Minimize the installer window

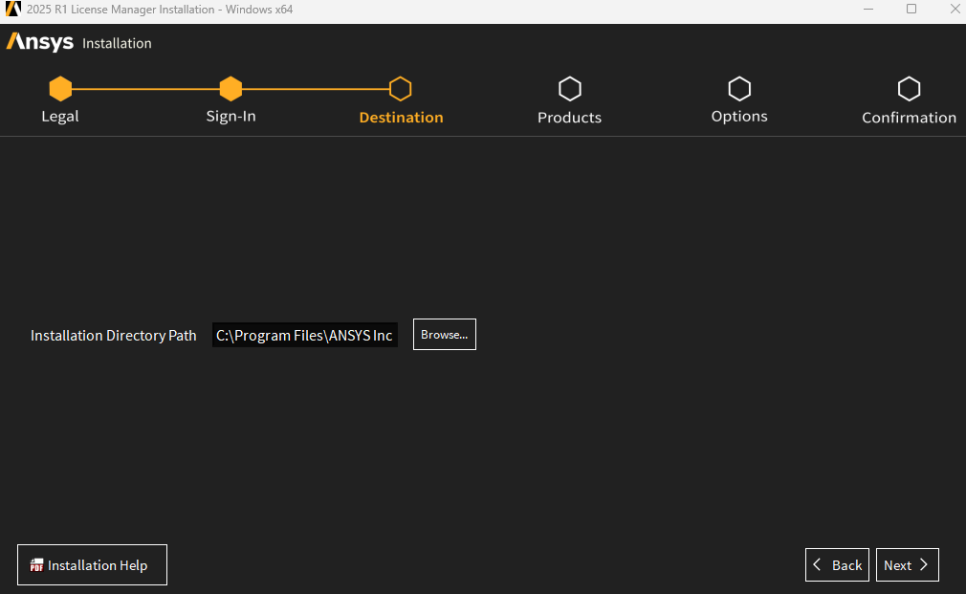868,10
